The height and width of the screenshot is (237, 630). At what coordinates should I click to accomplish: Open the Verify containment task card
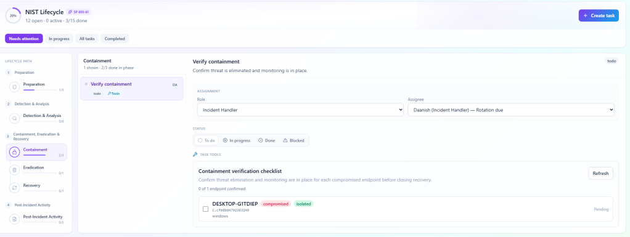[x=132, y=89]
